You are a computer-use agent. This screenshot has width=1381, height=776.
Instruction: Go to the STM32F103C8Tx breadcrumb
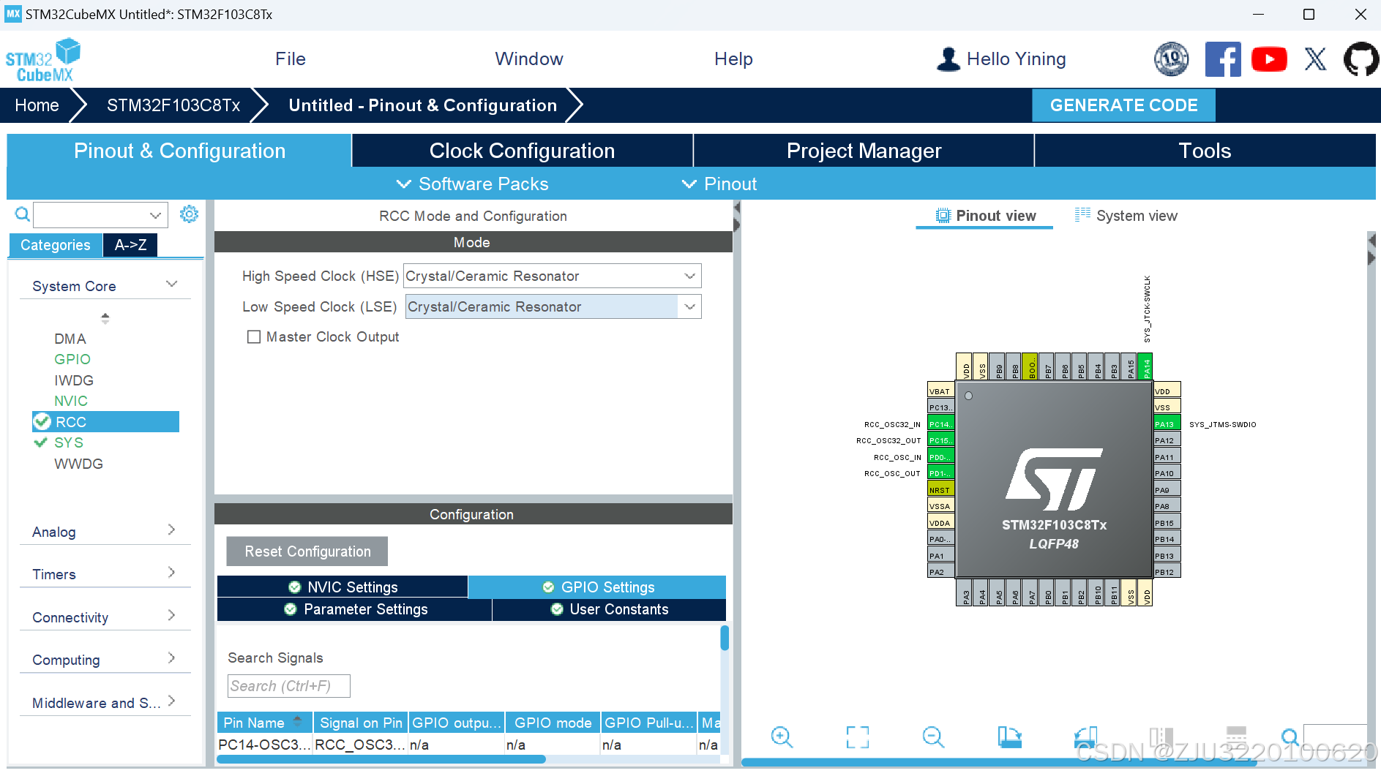173,105
